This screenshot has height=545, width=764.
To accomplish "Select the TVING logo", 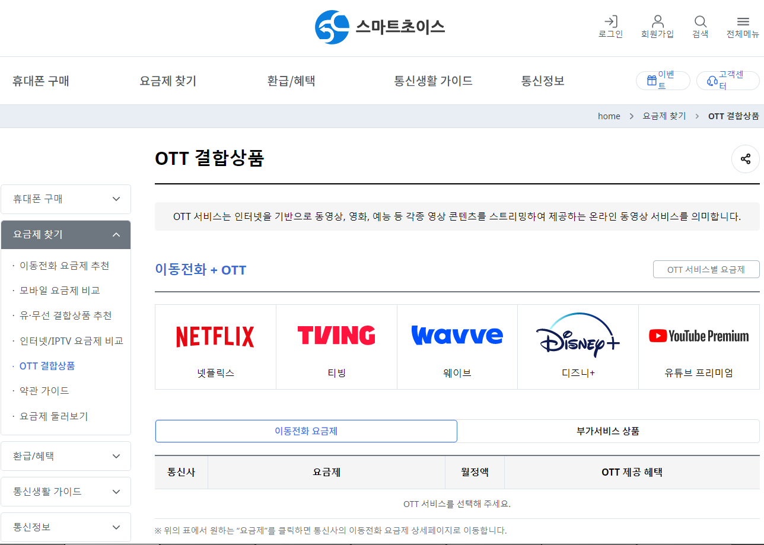I will pyautogui.click(x=336, y=335).
